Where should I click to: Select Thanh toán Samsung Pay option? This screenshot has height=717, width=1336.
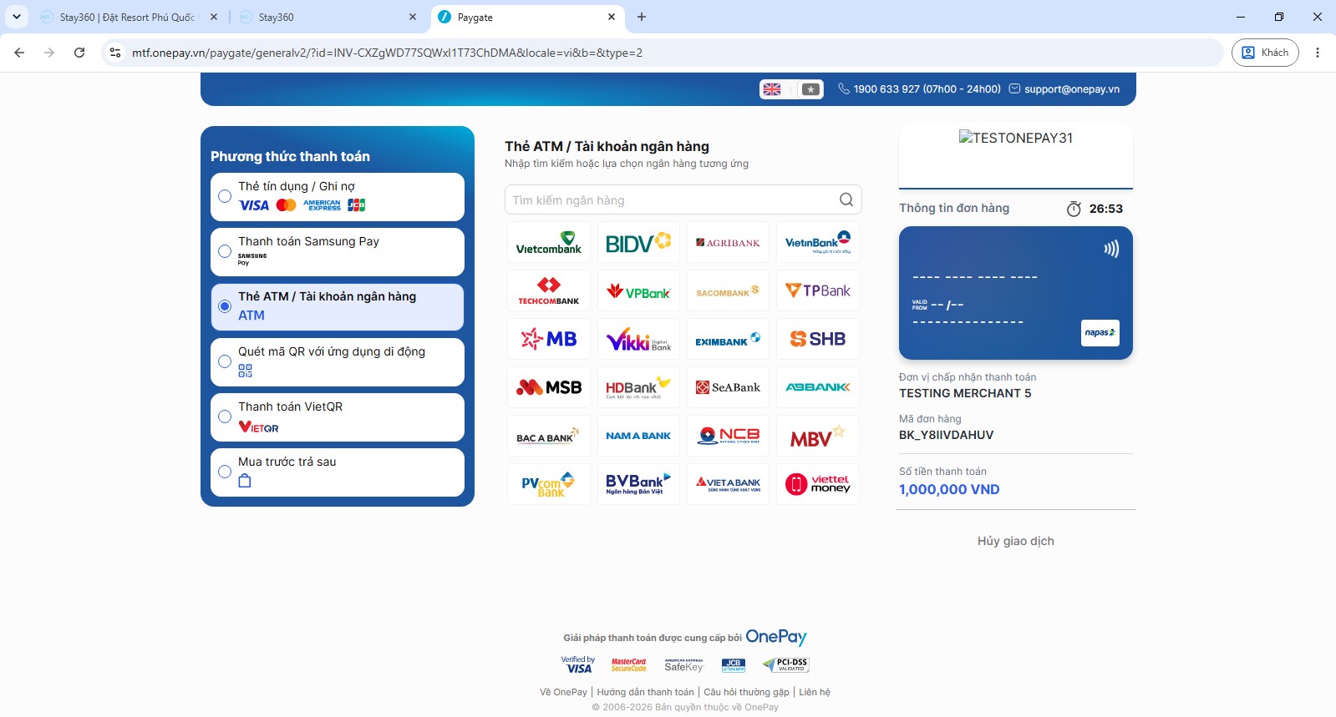click(x=338, y=252)
